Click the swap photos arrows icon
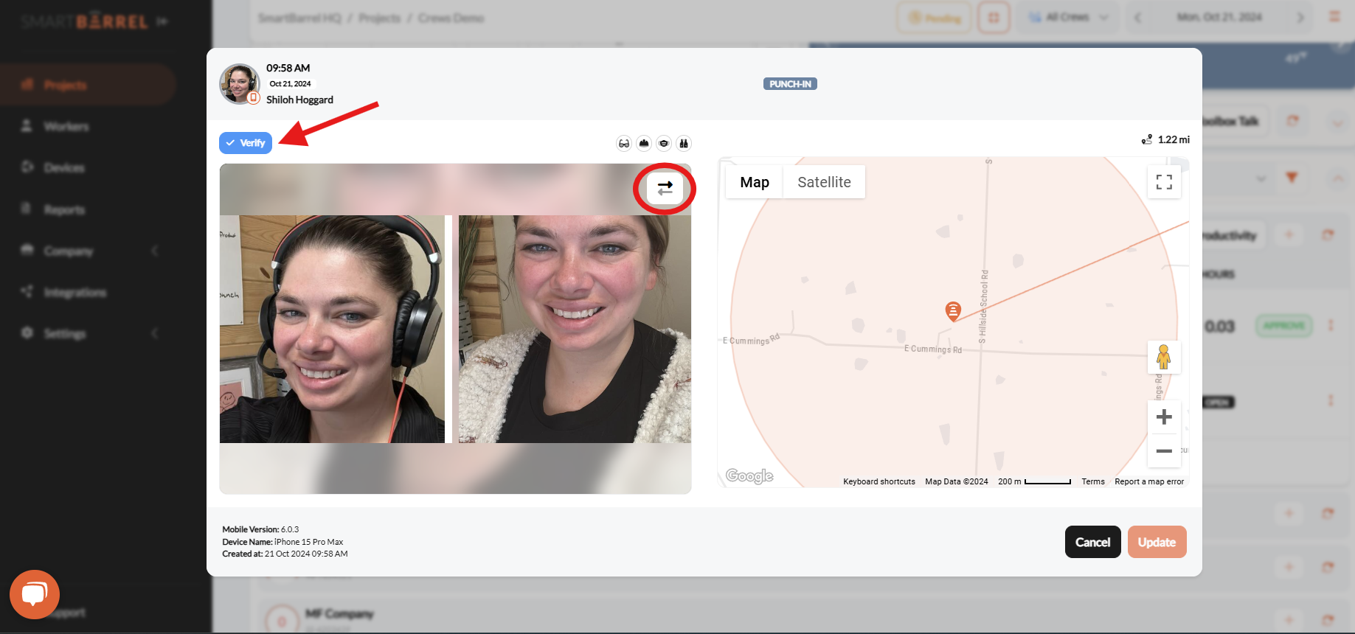The width and height of the screenshot is (1355, 634). 665,188
